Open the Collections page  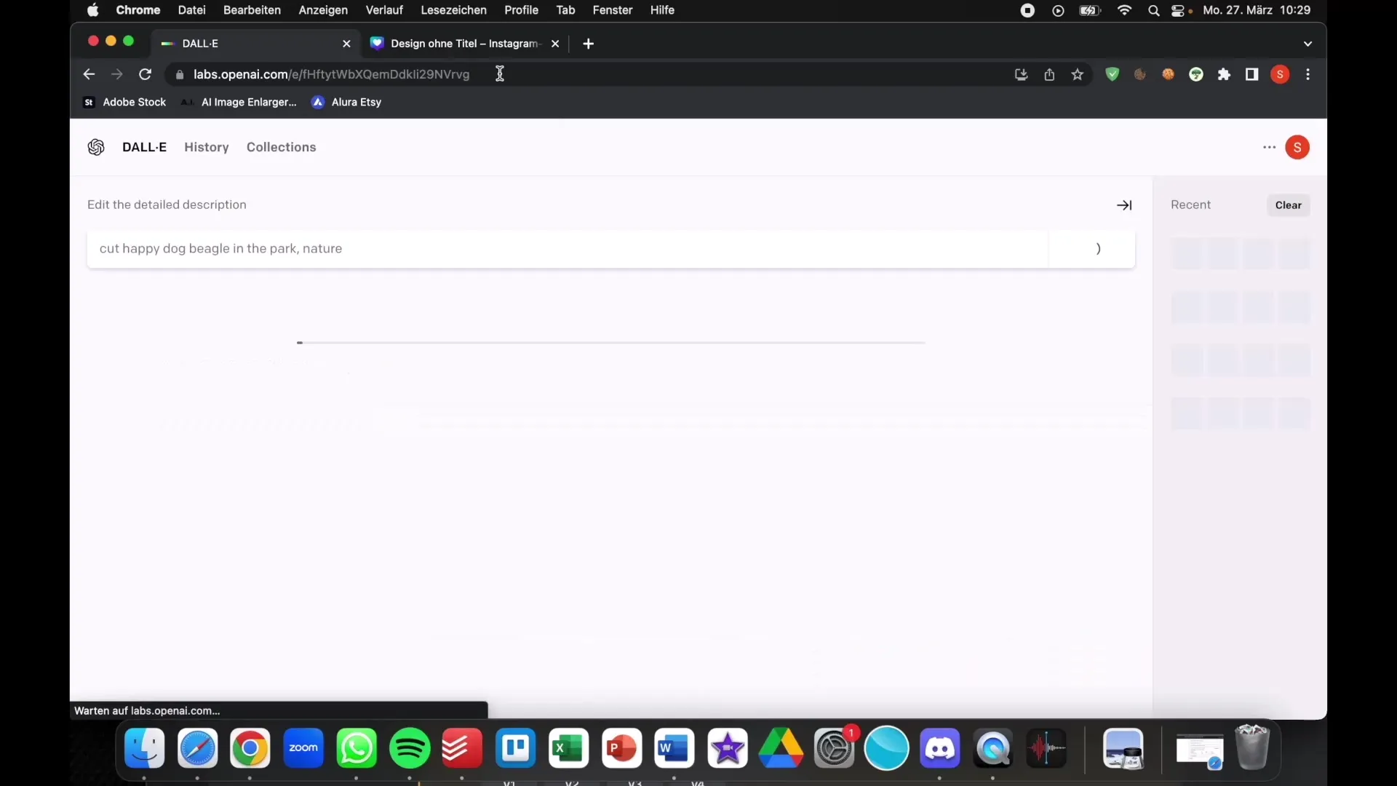(x=281, y=147)
